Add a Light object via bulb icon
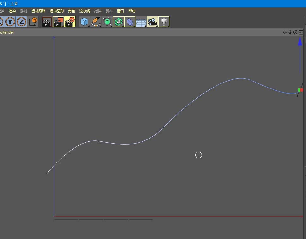The height and width of the screenshot is (239, 306). 164,22
